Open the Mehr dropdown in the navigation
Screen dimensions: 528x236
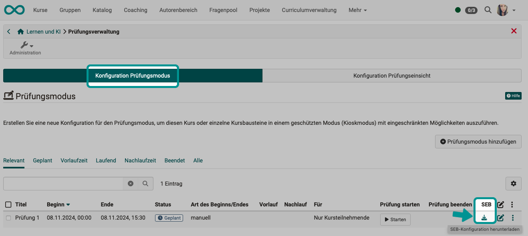tap(357, 10)
